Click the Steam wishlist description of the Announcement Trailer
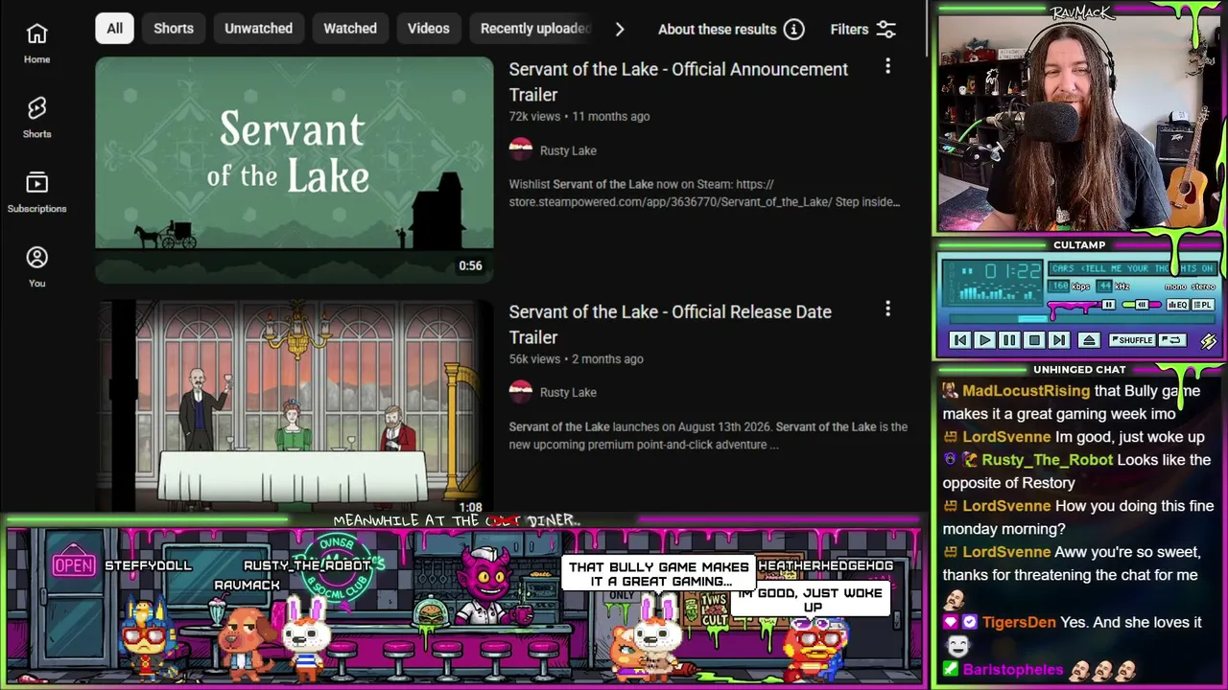The image size is (1228, 690). pyautogui.click(x=704, y=193)
